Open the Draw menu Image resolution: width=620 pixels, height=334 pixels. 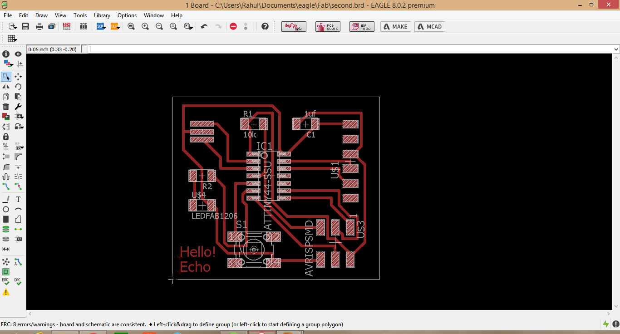(x=41, y=15)
